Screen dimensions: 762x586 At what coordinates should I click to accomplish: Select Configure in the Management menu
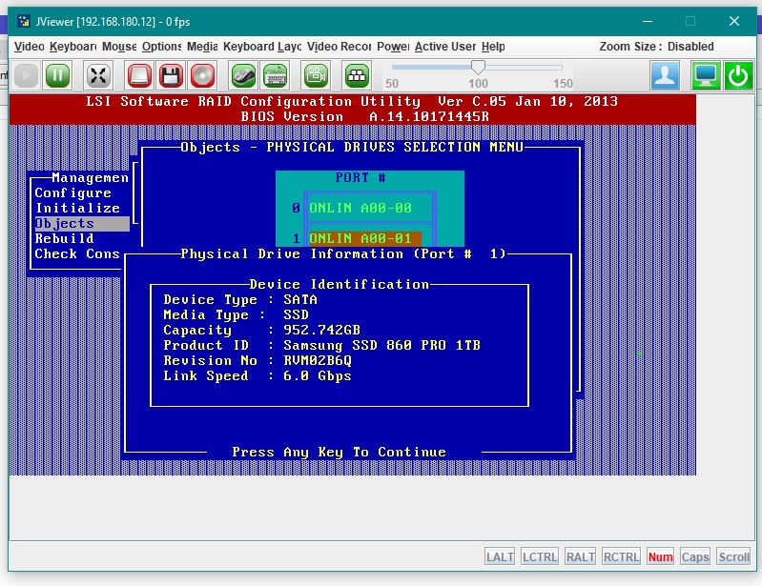coord(72,193)
